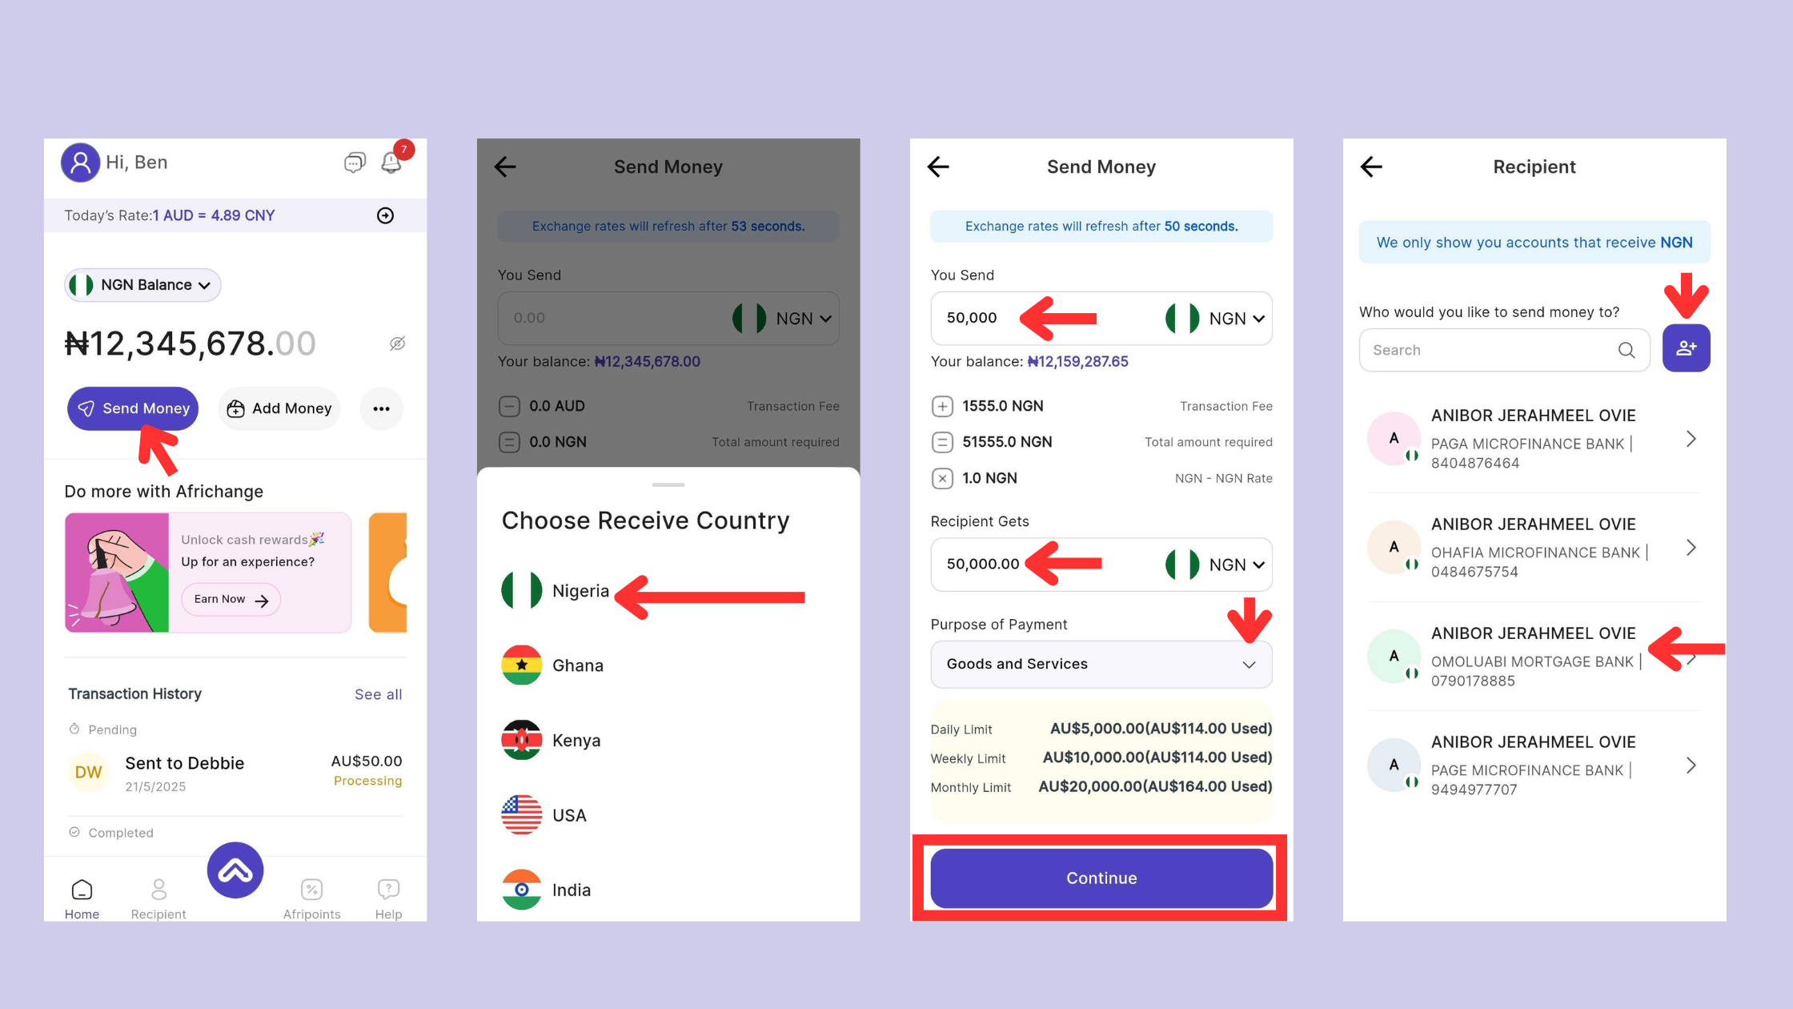This screenshot has width=1793, height=1009.
Task: Select recipient with PAGA MICROFINANCE BANK
Action: point(1534,439)
